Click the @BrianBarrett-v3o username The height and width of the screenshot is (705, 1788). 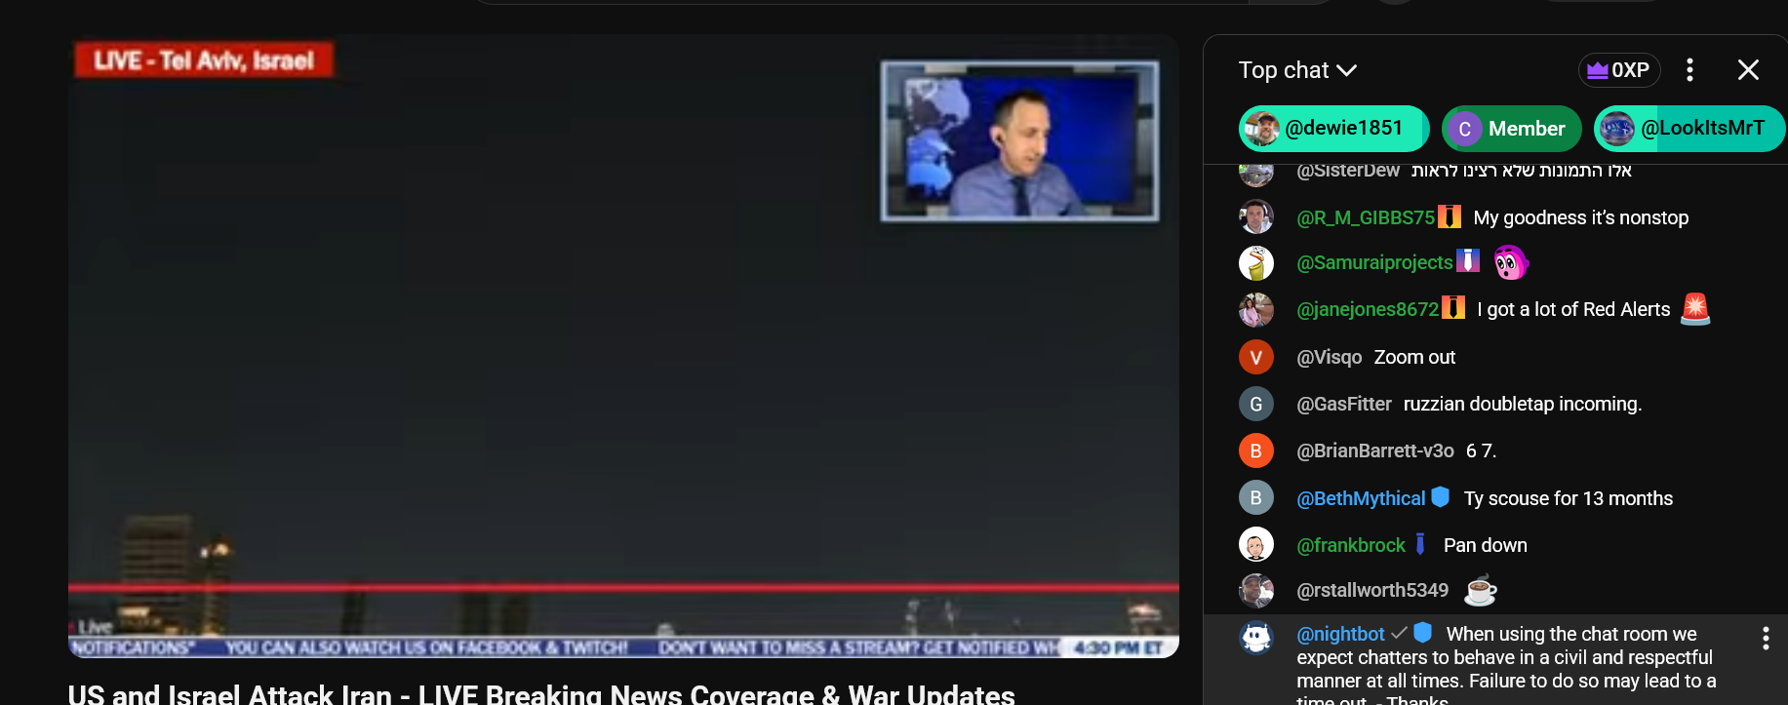click(1375, 450)
